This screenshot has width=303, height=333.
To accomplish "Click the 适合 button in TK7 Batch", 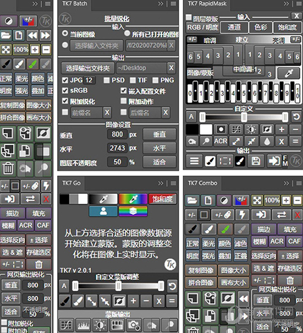I will click(160, 162).
